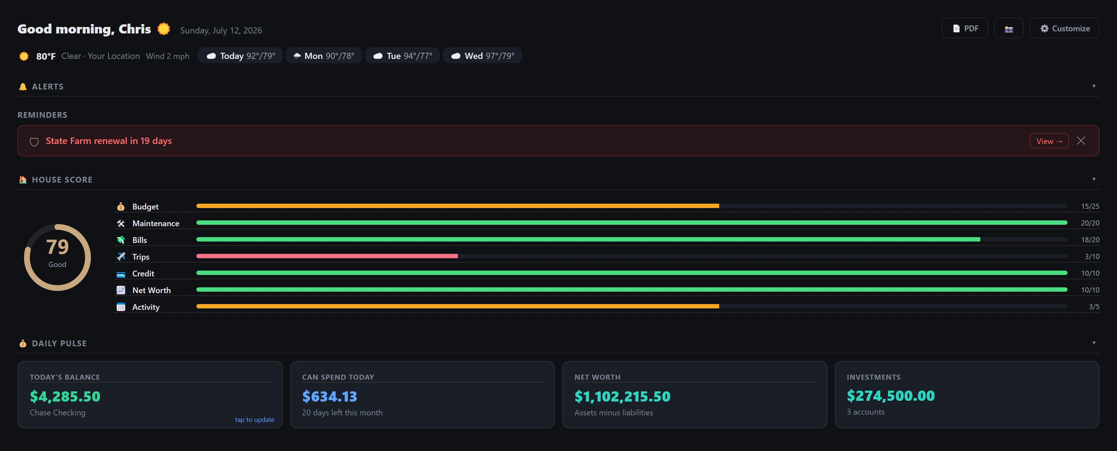Click the Maintenance tools icon
This screenshot has width=1117, height=451.
tap(121, 223)
